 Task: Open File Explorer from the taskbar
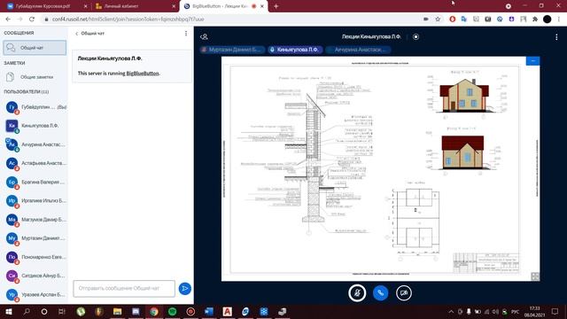pyautogui.click(x=117, y=311)
